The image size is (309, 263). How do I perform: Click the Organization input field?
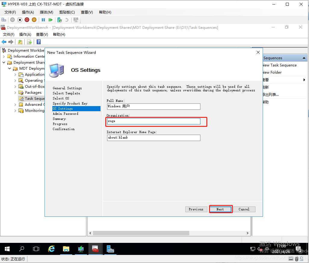point(154,121)
